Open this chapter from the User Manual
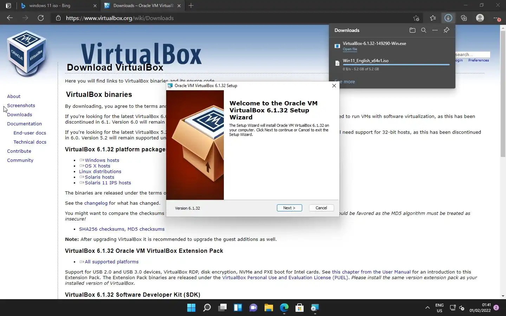506x316 pixels. (x=371, y=272)
